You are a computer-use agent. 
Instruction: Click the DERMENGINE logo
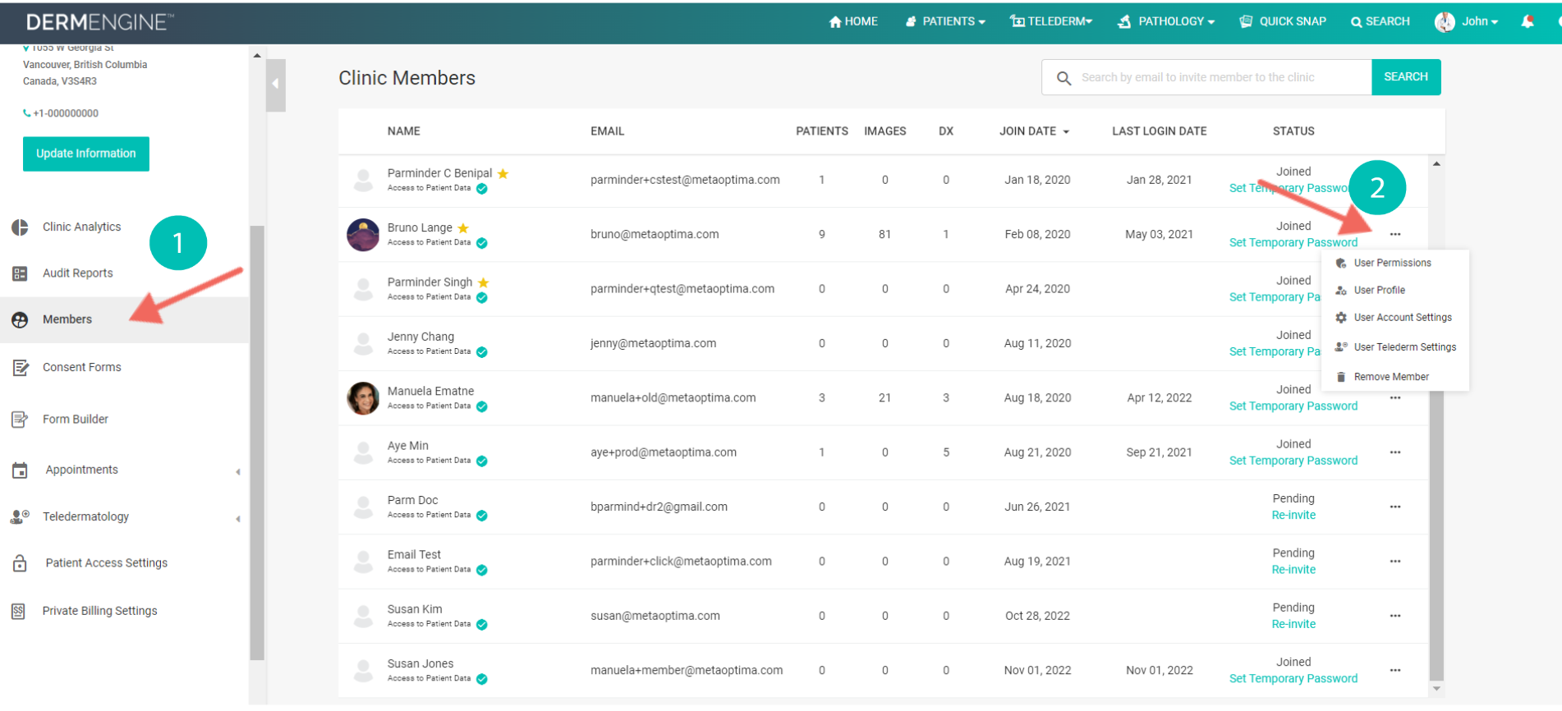pos(100,22)
